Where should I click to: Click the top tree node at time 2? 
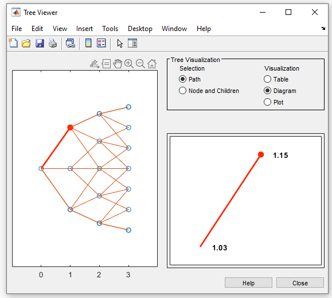pyautogui.click(x=99, y=114)
